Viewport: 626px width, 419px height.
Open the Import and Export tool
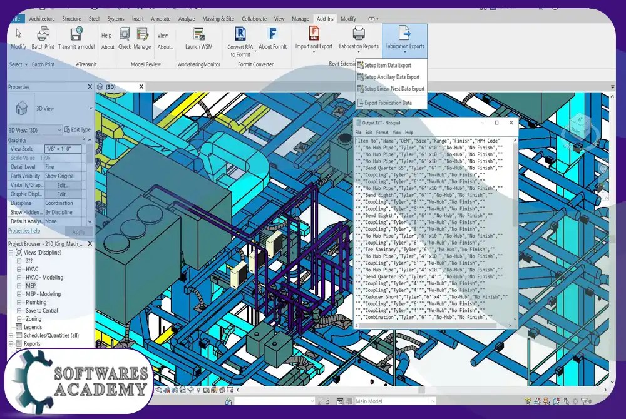click(x=314, y=35)
